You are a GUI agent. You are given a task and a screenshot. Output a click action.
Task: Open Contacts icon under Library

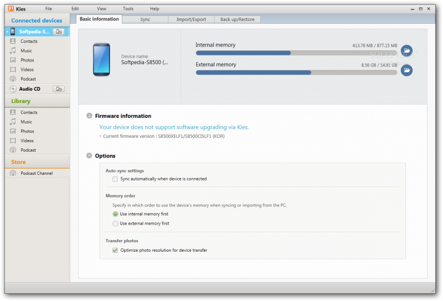pyautogui.click(x=13, y=112)
